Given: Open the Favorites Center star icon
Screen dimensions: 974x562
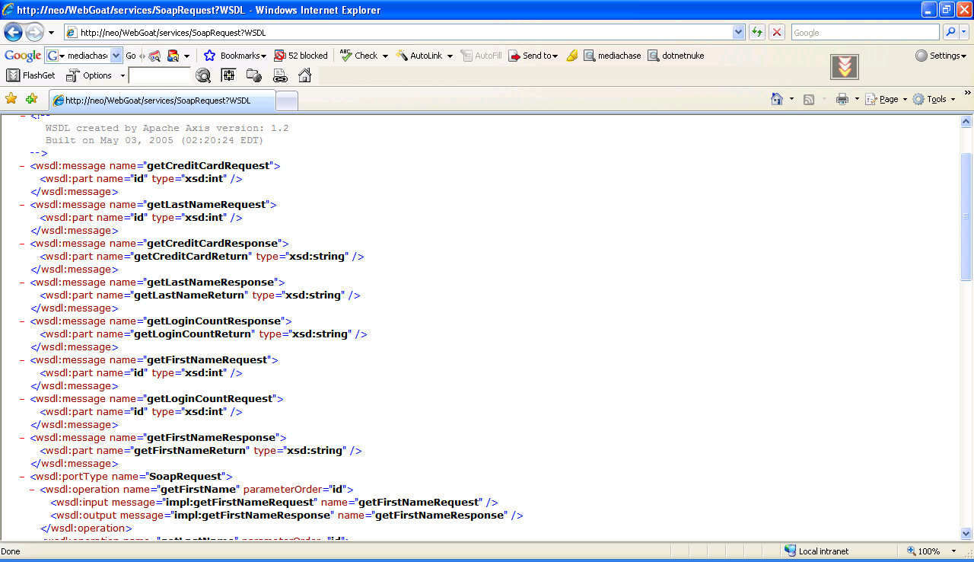Looking at the screenshot, I should (x=11, y=99).
